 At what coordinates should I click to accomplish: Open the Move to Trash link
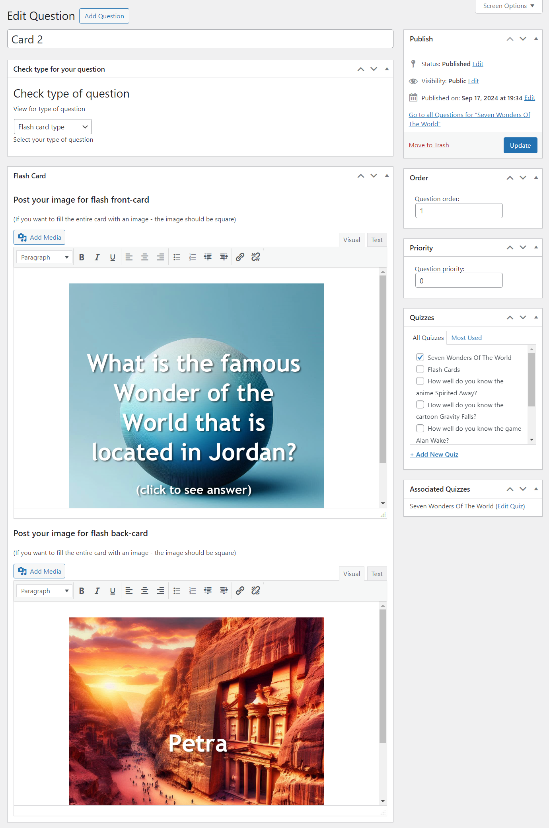coord(429,145)
